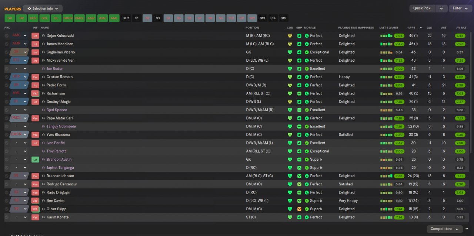This screenshot has height=236, width=474.
Task: Click morale icon for Destiny Udogie
Action: [307, 102]
